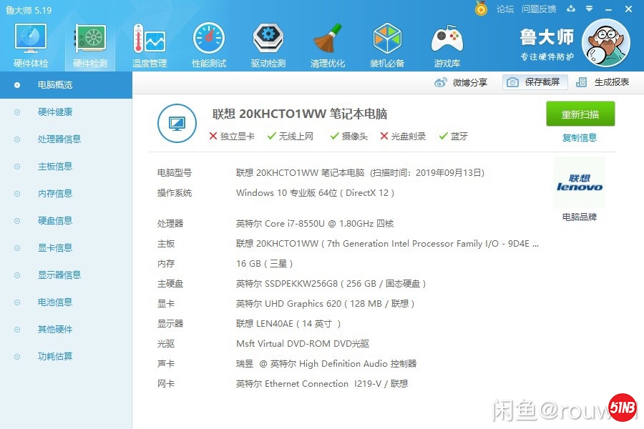This screenshot has width=644, height=429.
Task: Click the green 重新扫描 rescan button
Action: (x=580, y=114)
